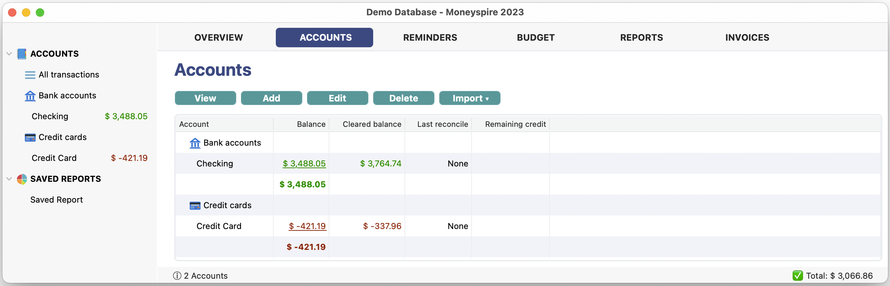Select the ACCOUNTS tab
The height and width of the screenshot is (286, 890).
[324, 38]
